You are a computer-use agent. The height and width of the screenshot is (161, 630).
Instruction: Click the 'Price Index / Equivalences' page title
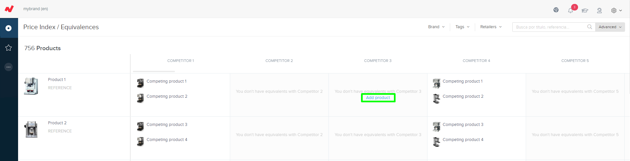(x=61, y=27)
